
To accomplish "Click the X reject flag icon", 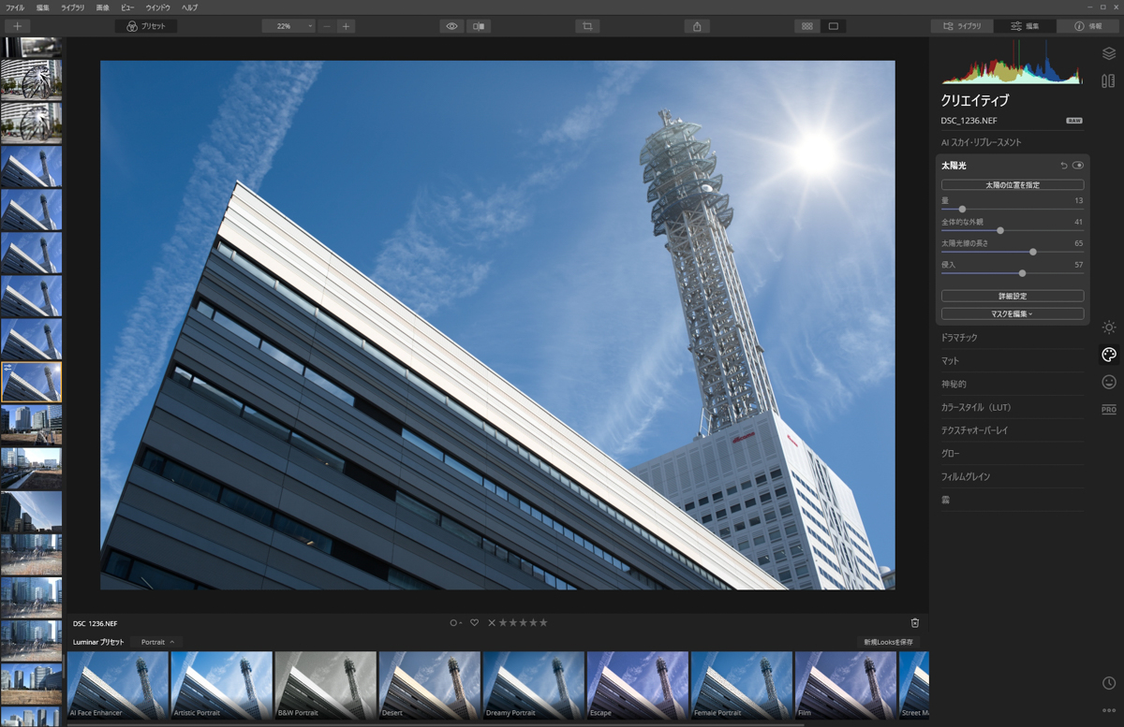I will tap(492, 623).
